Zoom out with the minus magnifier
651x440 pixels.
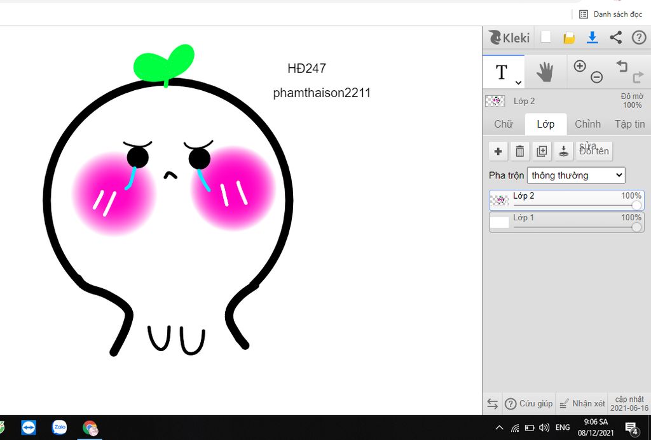[596, 77]
